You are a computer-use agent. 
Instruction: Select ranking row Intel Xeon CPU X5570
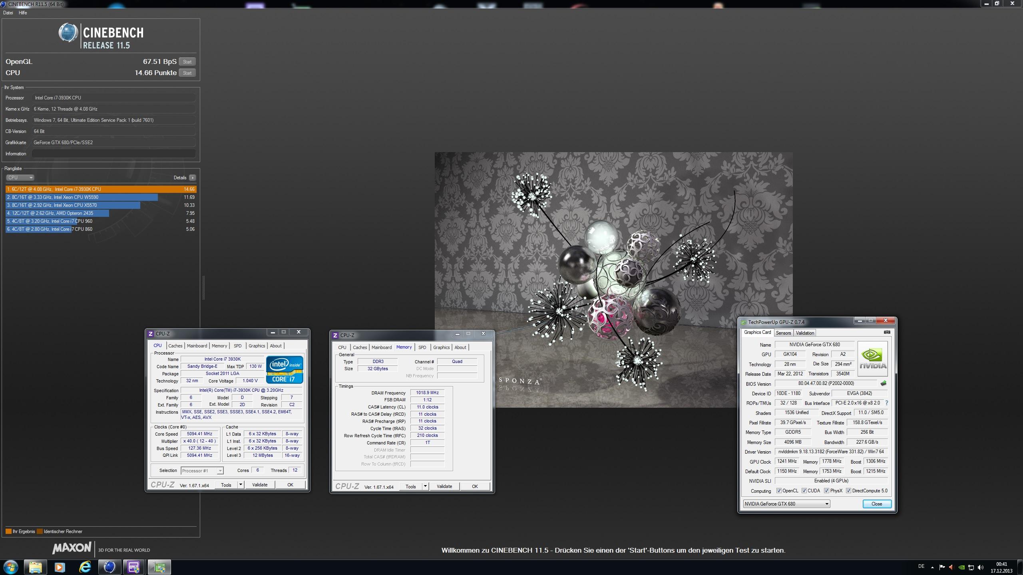pyautogui.click(x=101, y=205)
